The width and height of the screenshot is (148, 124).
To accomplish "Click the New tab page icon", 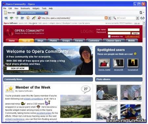I will click(x=5, y=12).
